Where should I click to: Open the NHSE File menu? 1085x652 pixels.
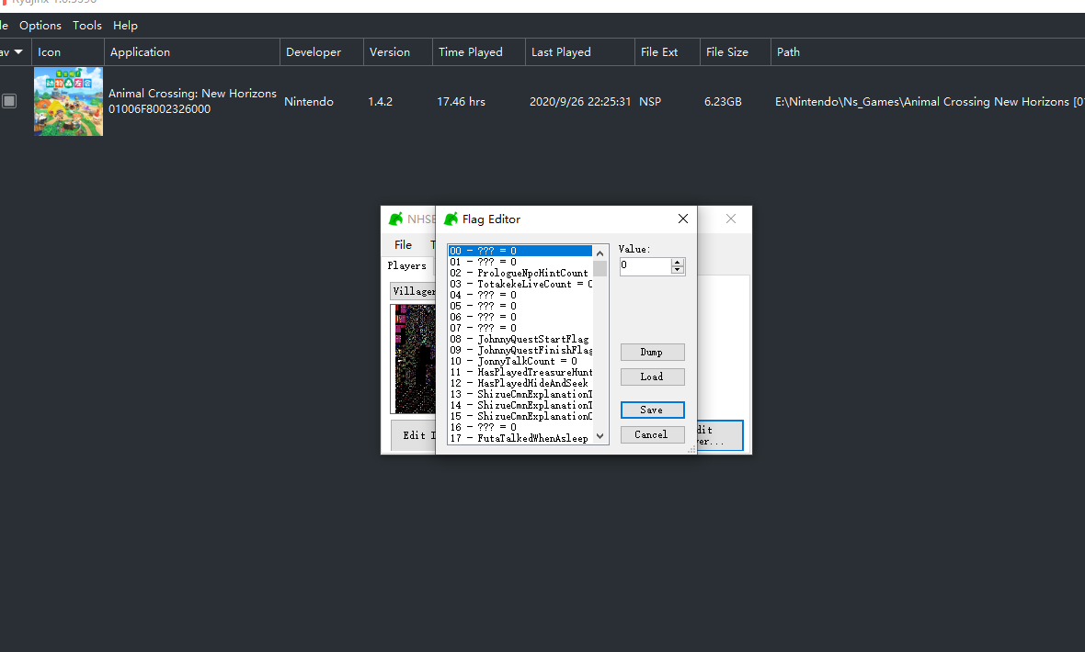pos(403,245)
